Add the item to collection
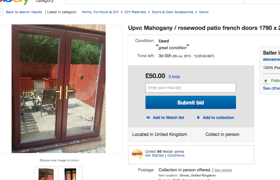Viewport: 280px width, 180px height. coord(218,118)
